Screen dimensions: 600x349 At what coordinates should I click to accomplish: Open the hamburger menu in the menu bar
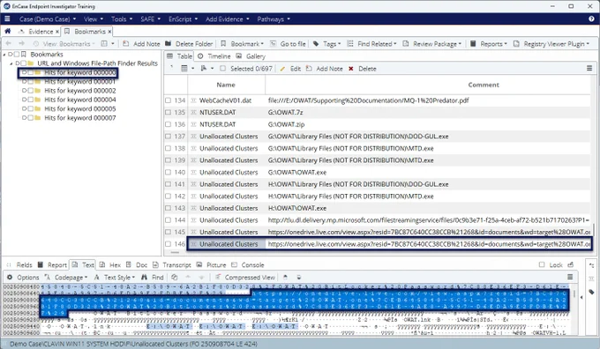tap(7, 19)
